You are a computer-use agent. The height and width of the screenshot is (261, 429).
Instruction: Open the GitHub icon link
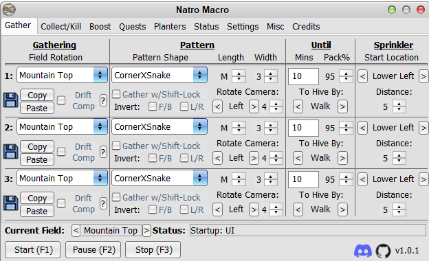[383, 251]
